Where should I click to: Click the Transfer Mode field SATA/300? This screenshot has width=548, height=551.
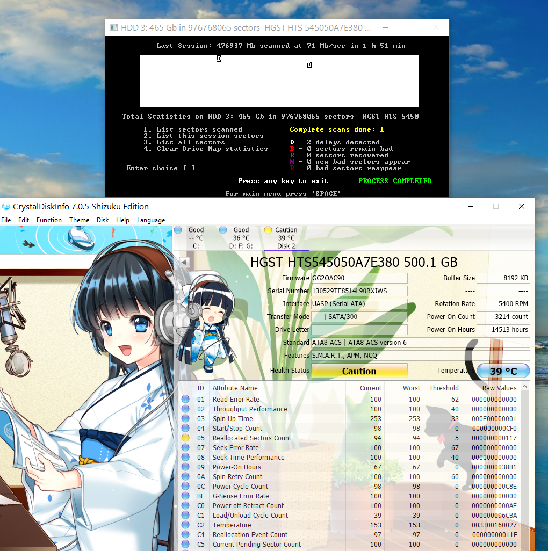[359, 317]
